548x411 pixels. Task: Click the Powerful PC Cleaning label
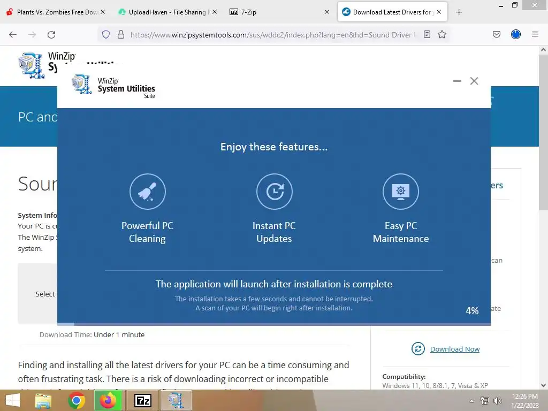click(x=147, y=232)
